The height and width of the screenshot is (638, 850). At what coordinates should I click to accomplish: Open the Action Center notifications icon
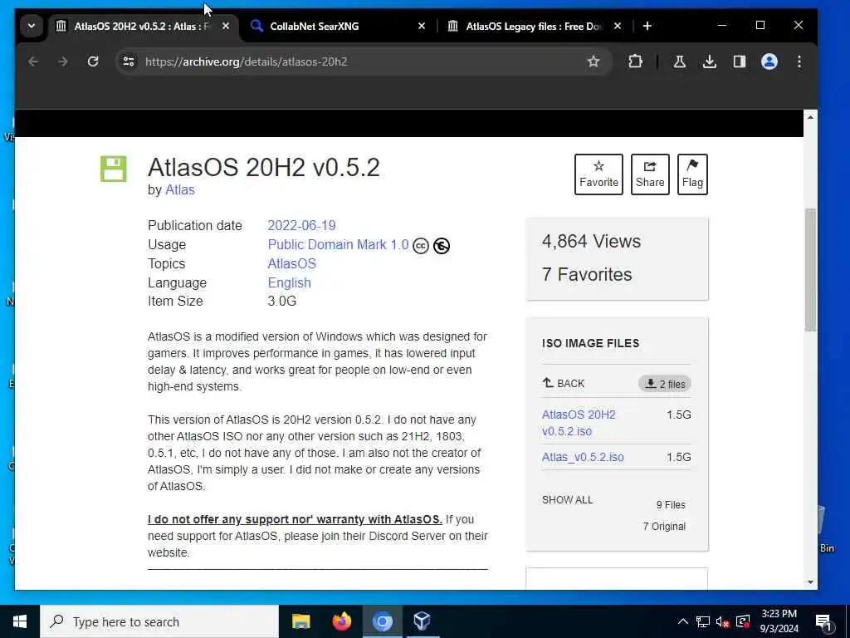coord(823,621)
